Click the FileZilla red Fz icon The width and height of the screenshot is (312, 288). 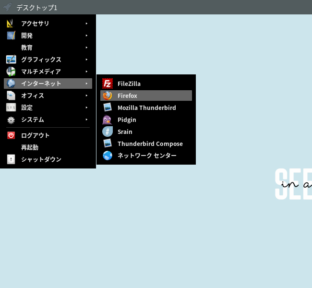(108, 84)
